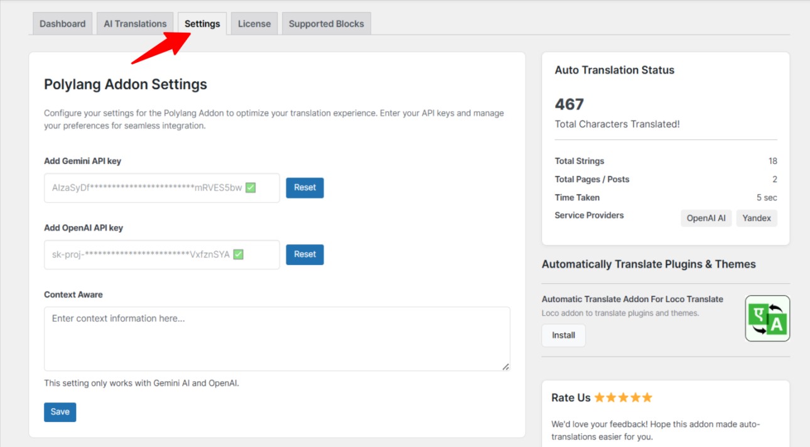The width and height of the screenshot is (810, 447).
Task: Switch to the AI Translations tab
Action: click(x=135, y=24)
